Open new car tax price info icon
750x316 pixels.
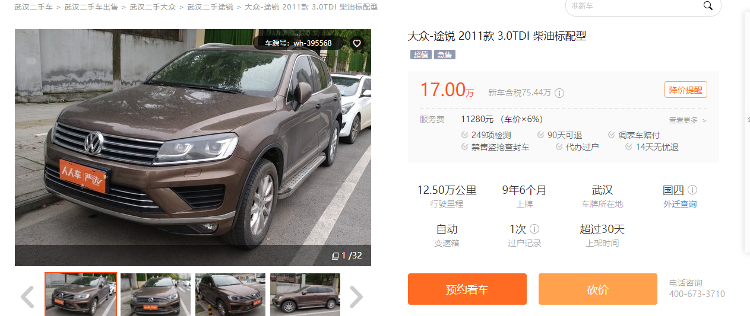click(x=559, y=93)
